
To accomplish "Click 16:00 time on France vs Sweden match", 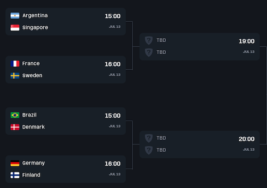I will click(x=113, y=64).
